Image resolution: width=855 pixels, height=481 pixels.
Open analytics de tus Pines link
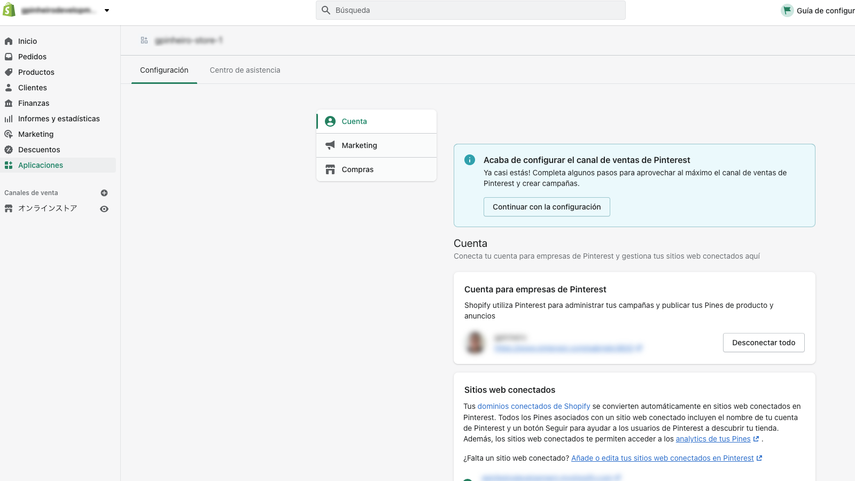(x=713, y=439)
